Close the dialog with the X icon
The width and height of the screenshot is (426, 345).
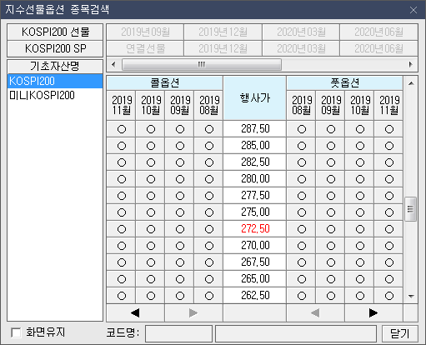(x=413, y=10)
